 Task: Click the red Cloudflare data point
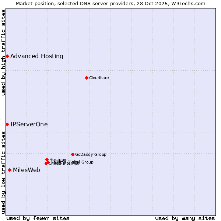87,78
